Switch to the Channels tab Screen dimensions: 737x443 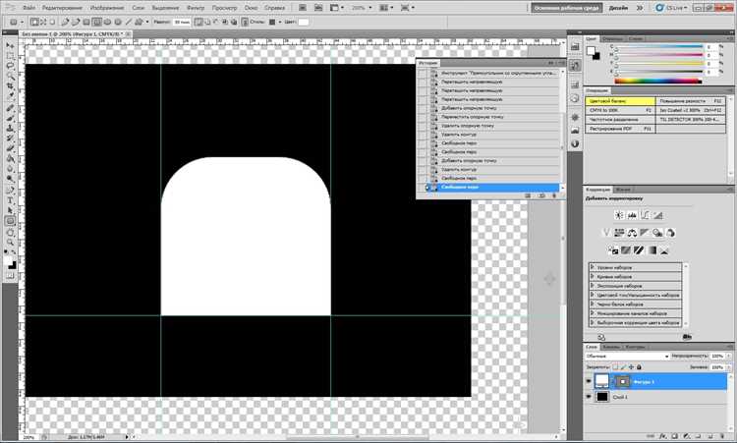coord(611,347)
